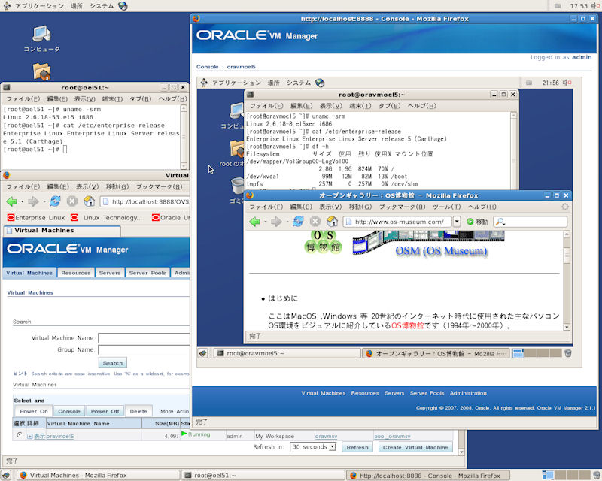Viewport: 602px width, 481px height.
Task: Open Forward history dropdown in OS博物館 Firefox
Action: pos(287,222)
